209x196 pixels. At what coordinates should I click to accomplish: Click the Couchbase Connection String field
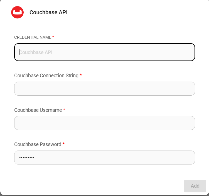pyautogui.click(x=104, y=89)
